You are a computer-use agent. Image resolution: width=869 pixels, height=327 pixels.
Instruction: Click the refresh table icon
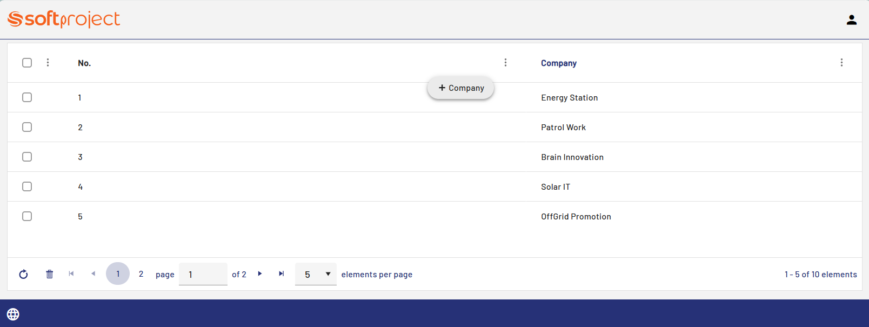pos(23,274)
